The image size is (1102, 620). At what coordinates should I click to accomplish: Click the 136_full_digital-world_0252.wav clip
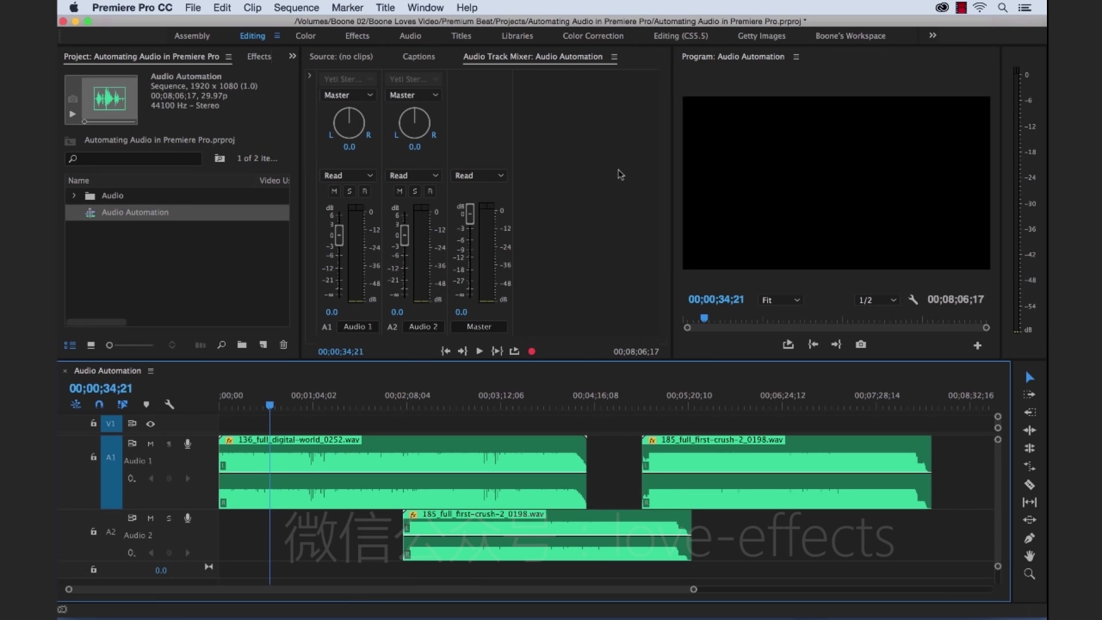402,472
